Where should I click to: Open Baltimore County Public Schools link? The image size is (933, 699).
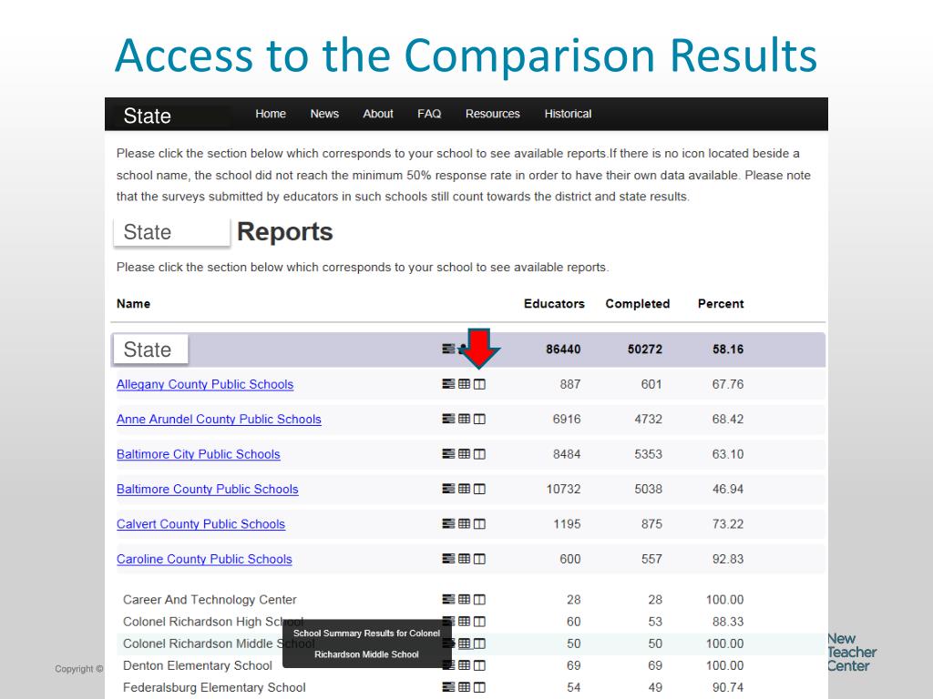coord(207,489)
